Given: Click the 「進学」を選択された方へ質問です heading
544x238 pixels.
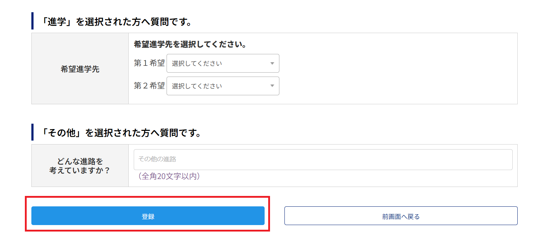Looking at the screenshot, I should 116,22.
